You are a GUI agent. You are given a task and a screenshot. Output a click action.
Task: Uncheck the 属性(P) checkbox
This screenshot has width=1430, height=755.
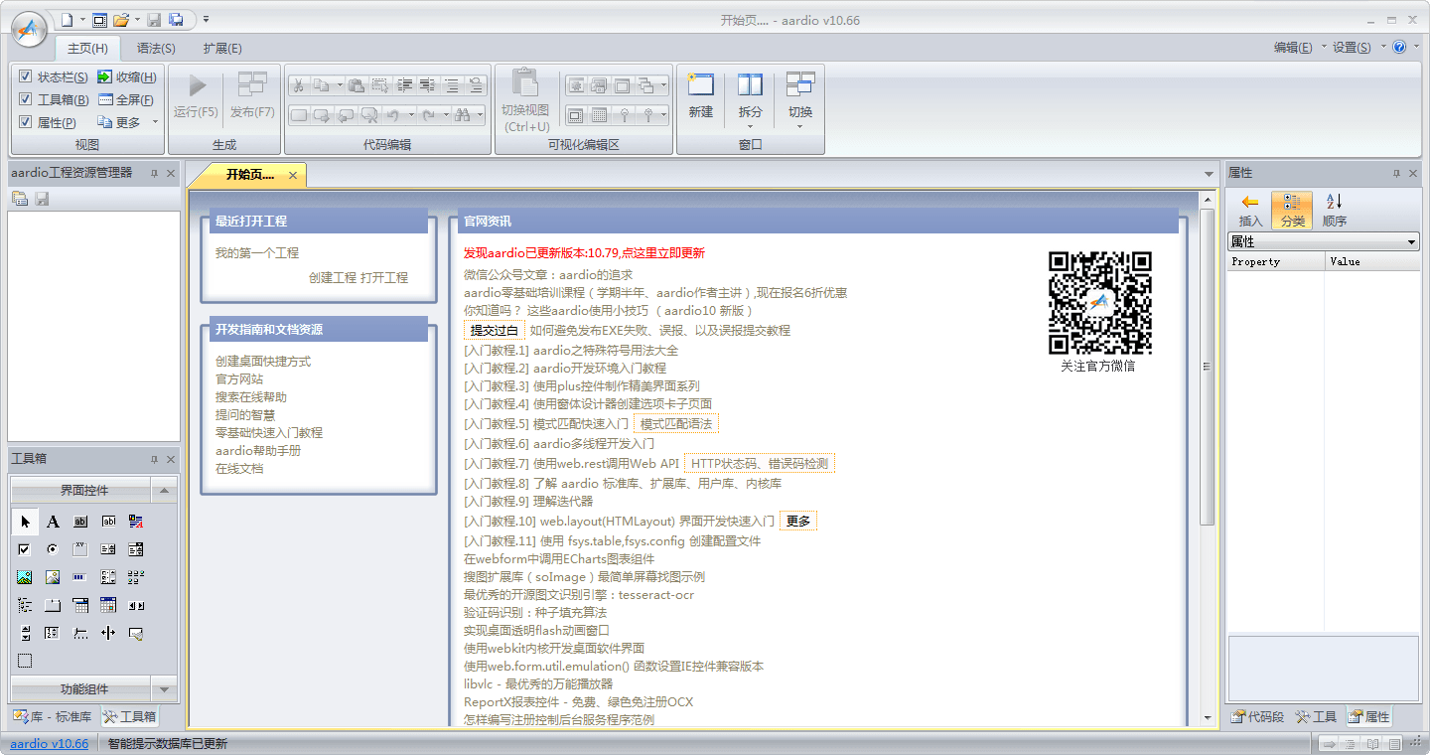(26, 122)
